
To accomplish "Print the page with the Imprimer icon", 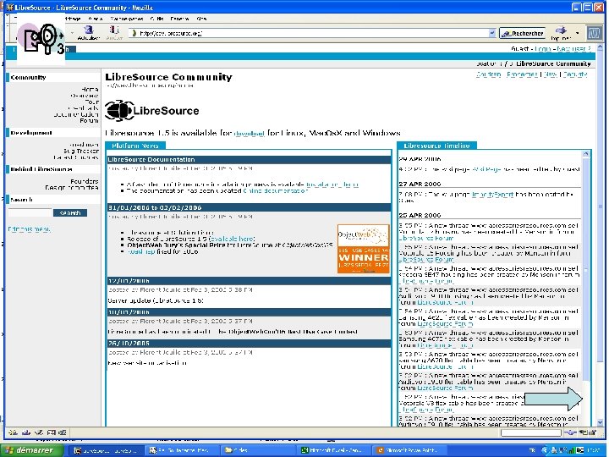I will click(561, 33).
